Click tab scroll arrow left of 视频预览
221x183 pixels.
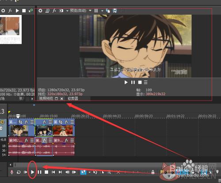[32, 99]
